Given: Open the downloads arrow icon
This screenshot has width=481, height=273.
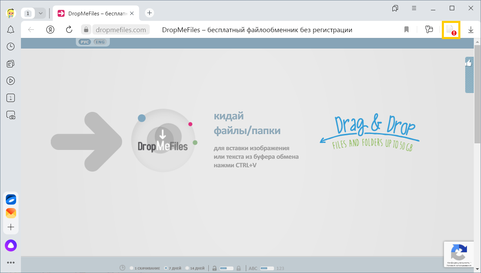Looking at the screenshot, I should point(471,30).
